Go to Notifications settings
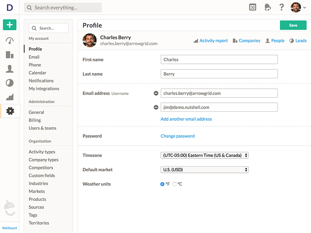311x233 pixels. click(x=41, y=81)
